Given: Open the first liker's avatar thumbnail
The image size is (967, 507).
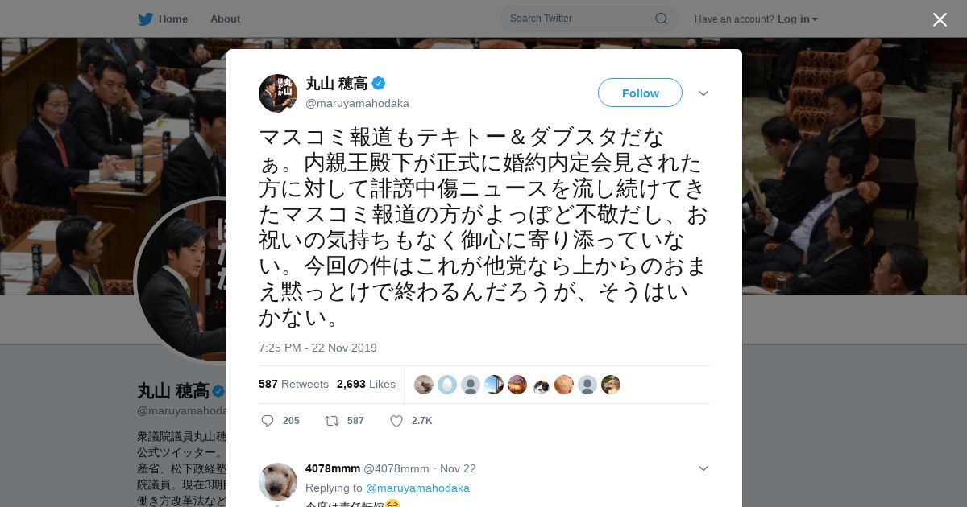Looking at the screenshot, I should pos(424,385).
